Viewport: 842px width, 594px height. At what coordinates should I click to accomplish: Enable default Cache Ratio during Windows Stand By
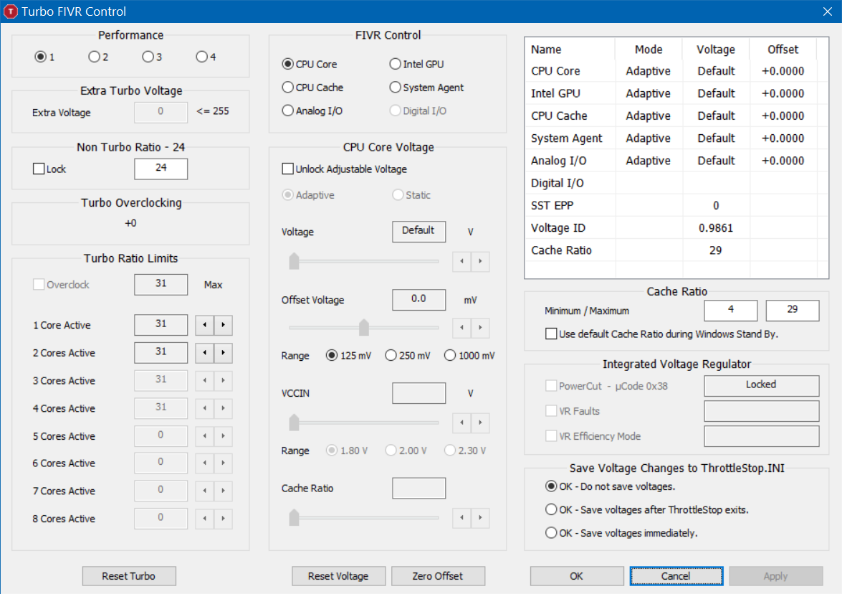(x=551, y=334)
